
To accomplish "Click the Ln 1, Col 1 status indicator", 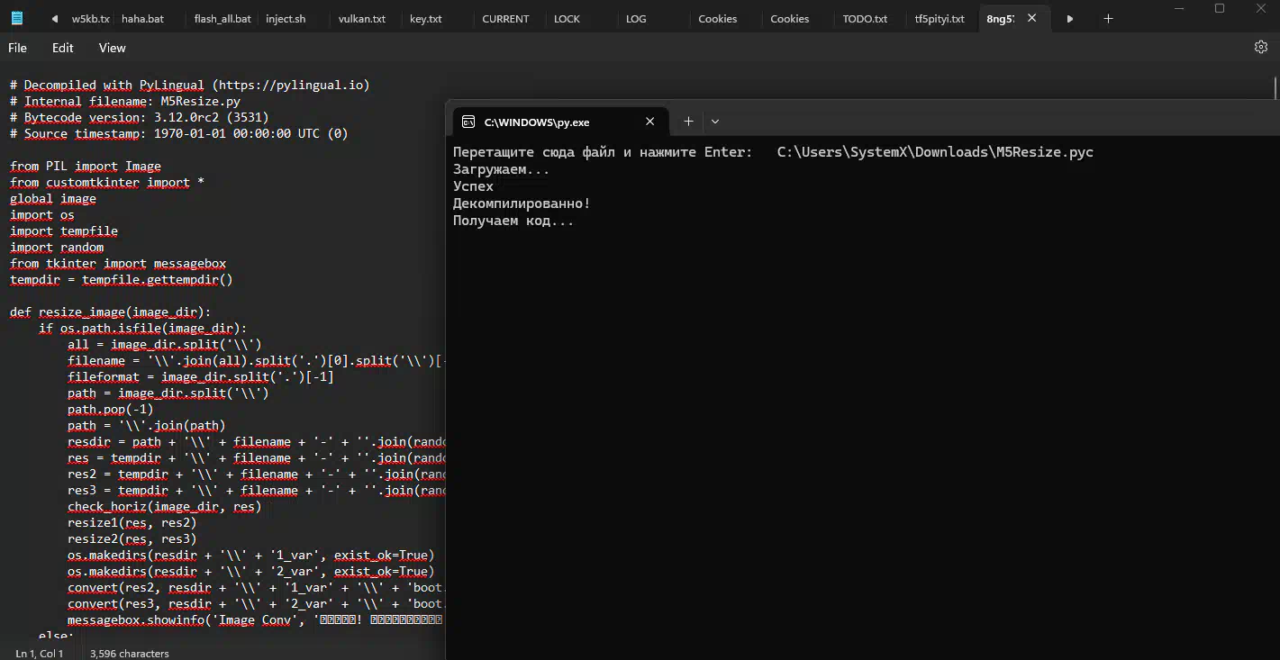I will [x=40, y=654].
